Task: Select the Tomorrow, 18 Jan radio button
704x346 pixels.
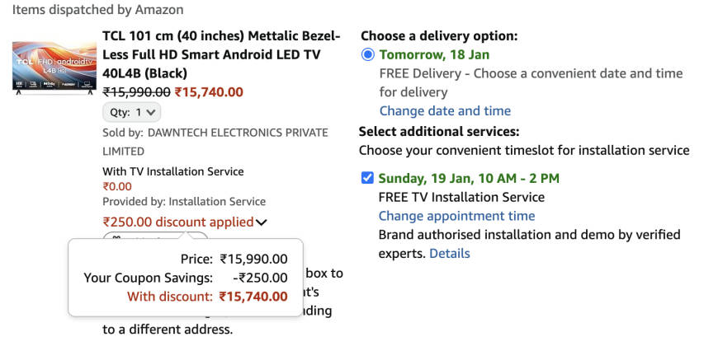Action: pos(368,55)
